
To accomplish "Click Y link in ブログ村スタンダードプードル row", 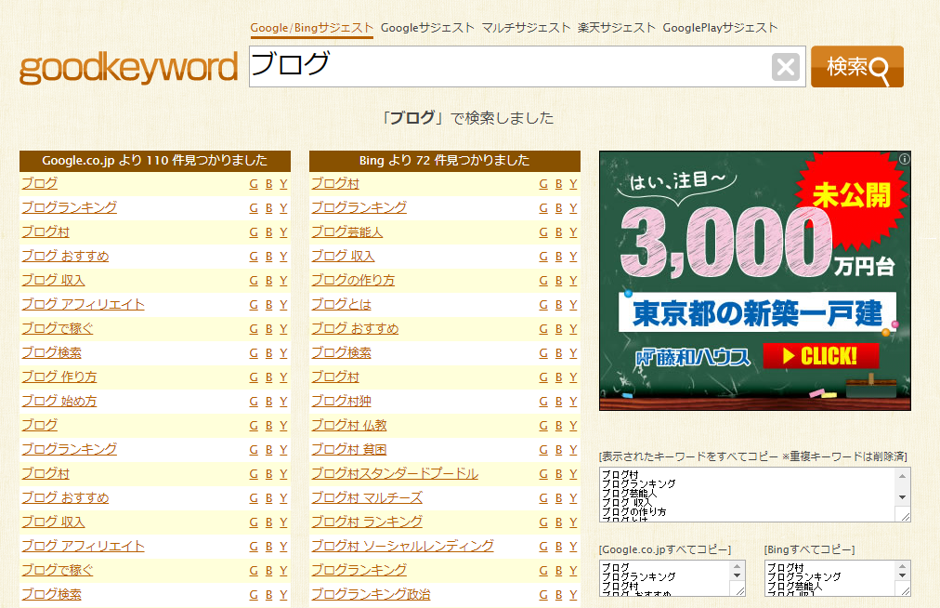I will (x=573, y=474).
